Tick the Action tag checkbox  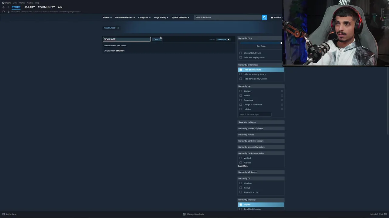(x=241, y=95)
